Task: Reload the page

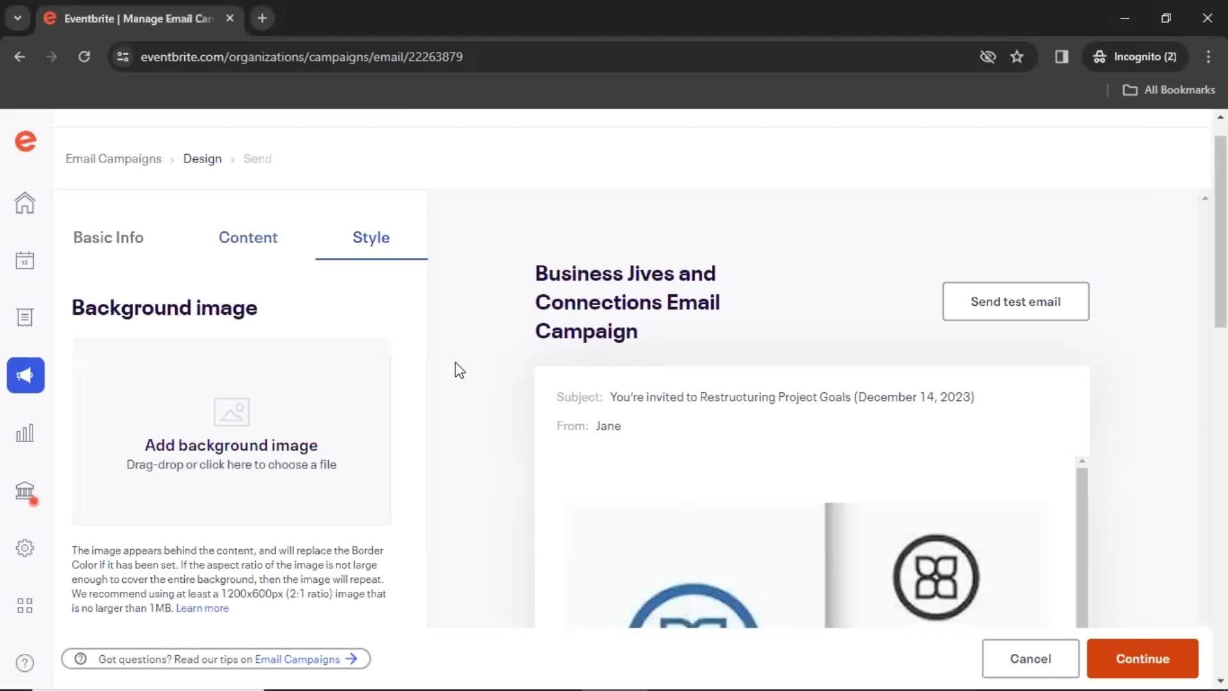Action: pos(84,56)
